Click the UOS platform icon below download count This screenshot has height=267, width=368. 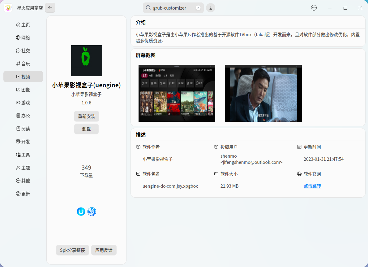coord(81,212)
